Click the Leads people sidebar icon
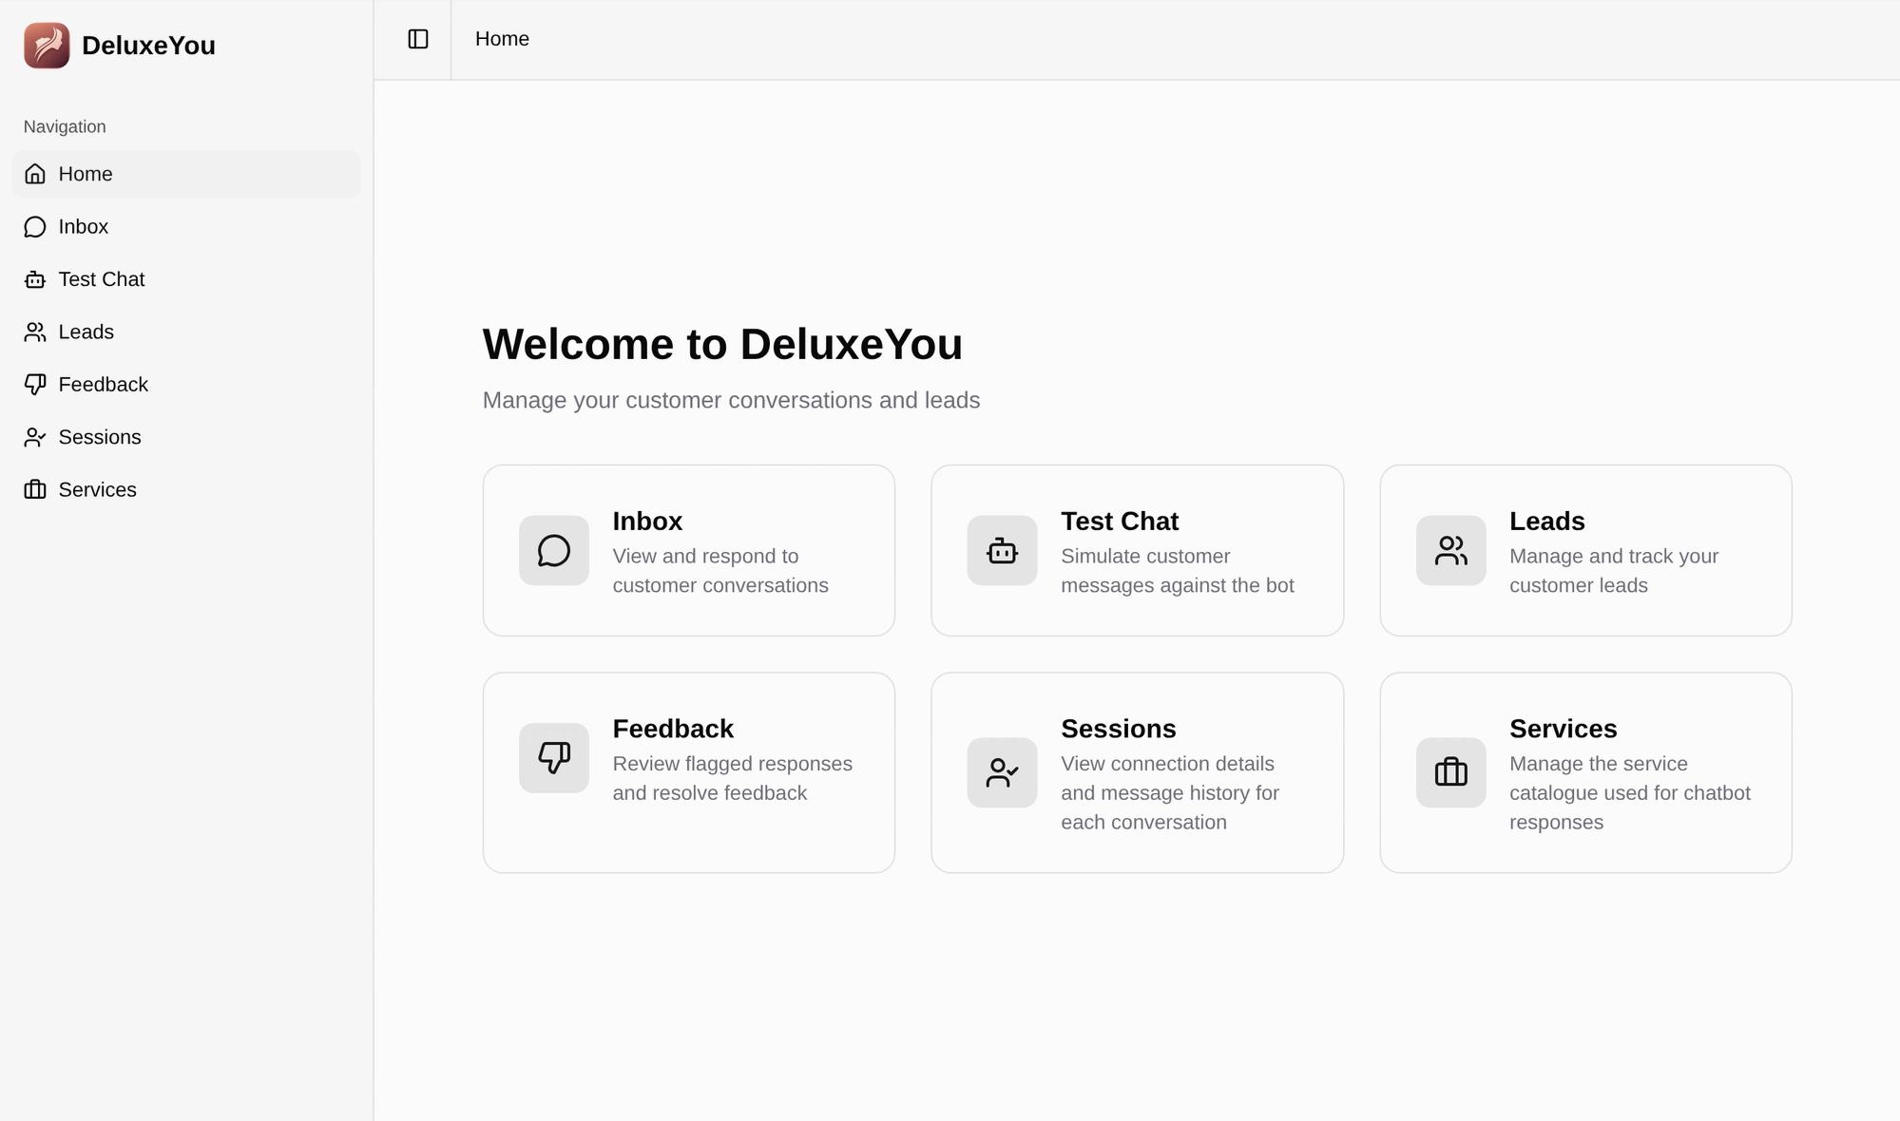The height and width of the screenshot is (1121, 1900). click(x=35, y=332)
